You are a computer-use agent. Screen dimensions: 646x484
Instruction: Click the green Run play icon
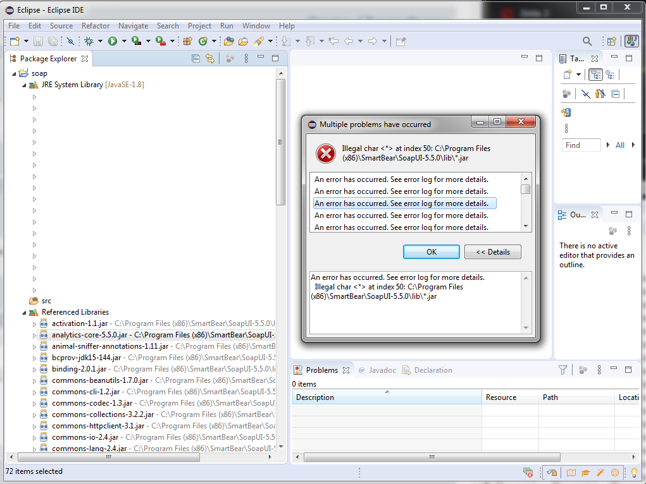113,41
